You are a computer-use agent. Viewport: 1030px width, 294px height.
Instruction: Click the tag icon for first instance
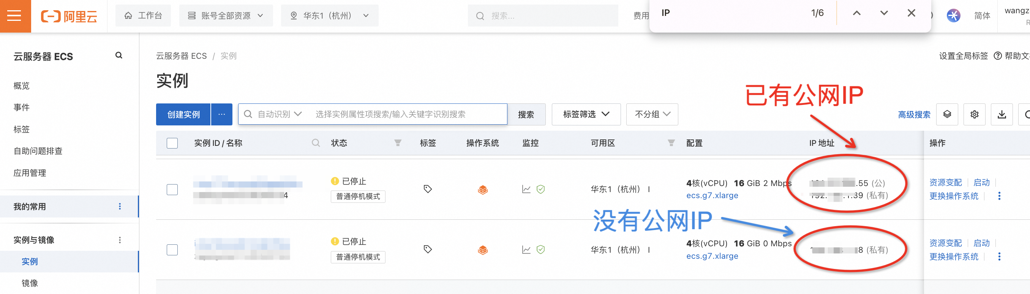tap(427, 189)
